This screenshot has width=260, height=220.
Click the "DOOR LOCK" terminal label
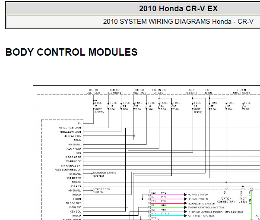[x=73, y=157]
